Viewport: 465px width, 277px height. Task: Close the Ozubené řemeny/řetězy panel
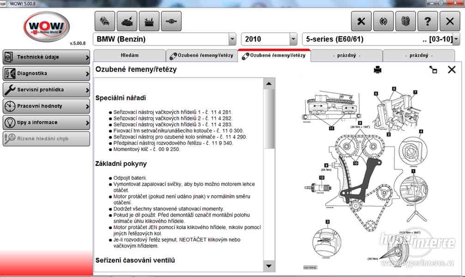point(452,70)
